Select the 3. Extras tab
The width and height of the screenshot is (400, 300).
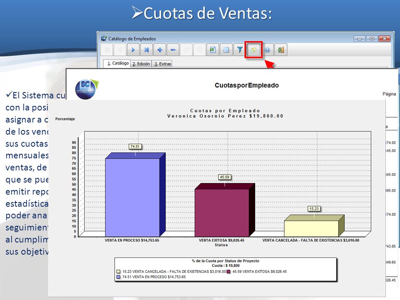162,64
